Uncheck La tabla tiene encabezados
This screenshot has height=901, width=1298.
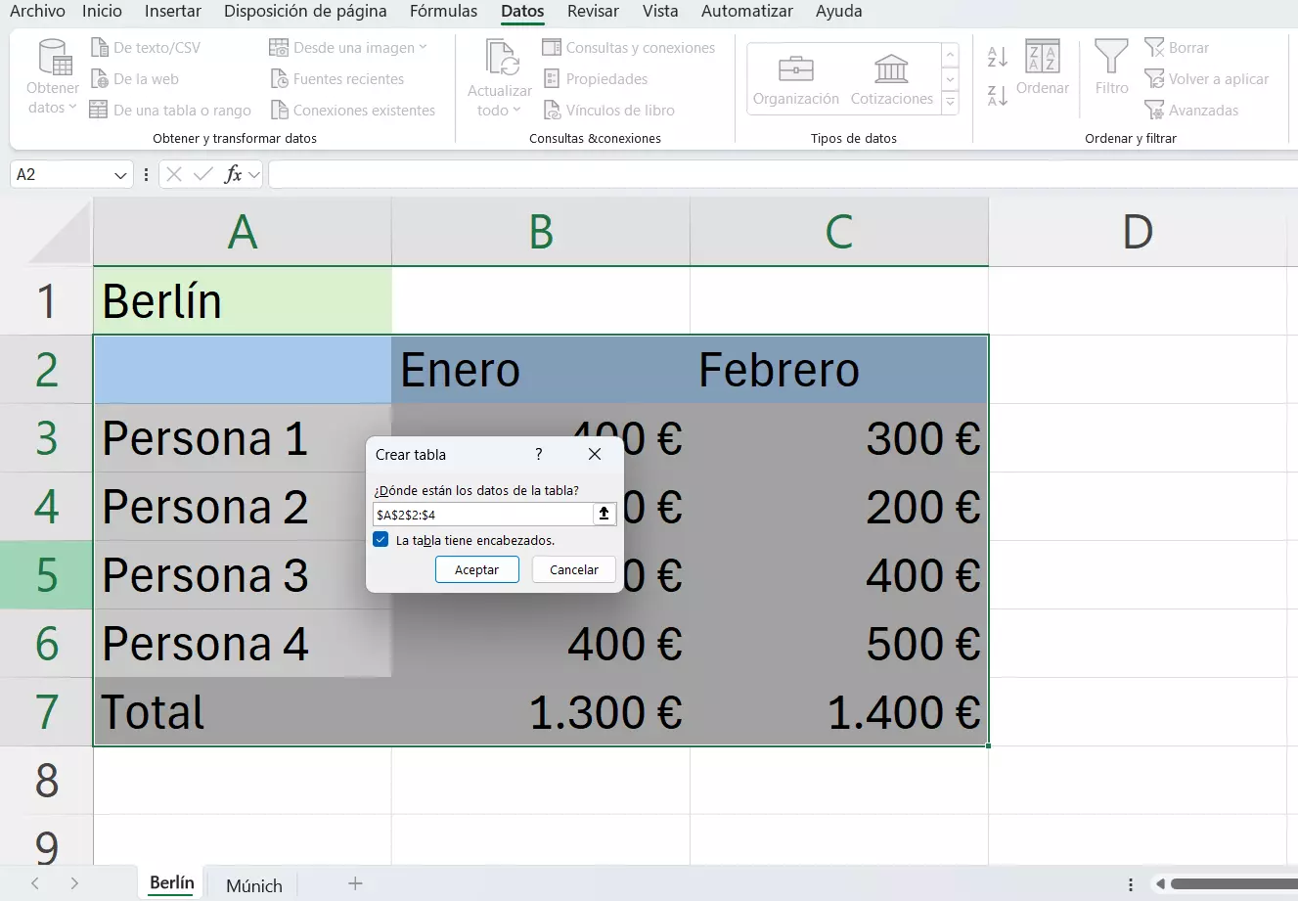380,539
